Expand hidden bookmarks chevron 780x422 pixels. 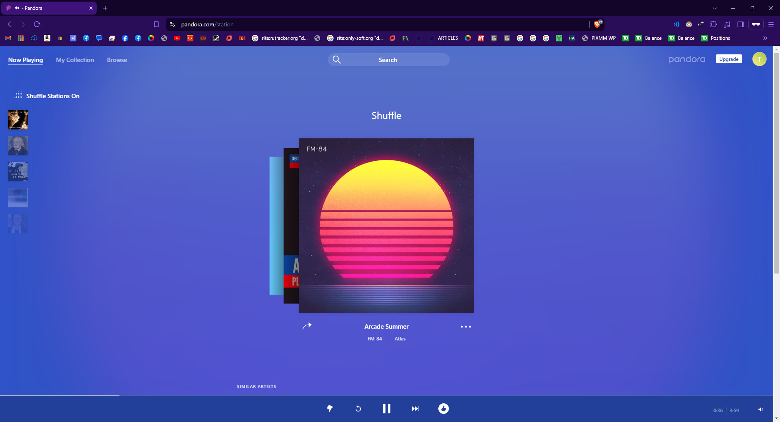pyautogui.click(x=765, y=38)
